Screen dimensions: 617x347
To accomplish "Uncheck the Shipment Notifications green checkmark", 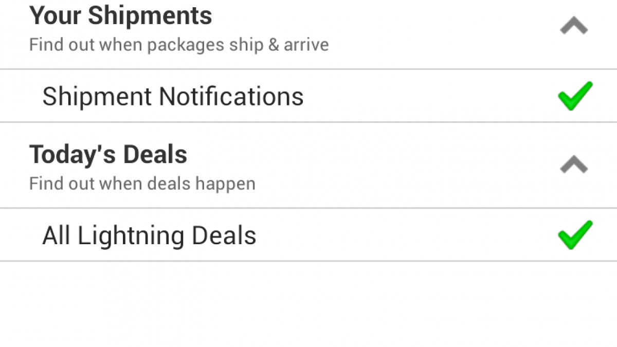I will pos(575,96).
